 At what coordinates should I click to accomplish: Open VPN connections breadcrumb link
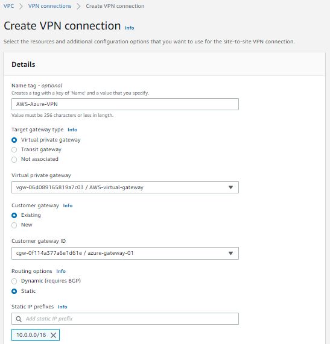pyautogui.click(x=49, y=6)
